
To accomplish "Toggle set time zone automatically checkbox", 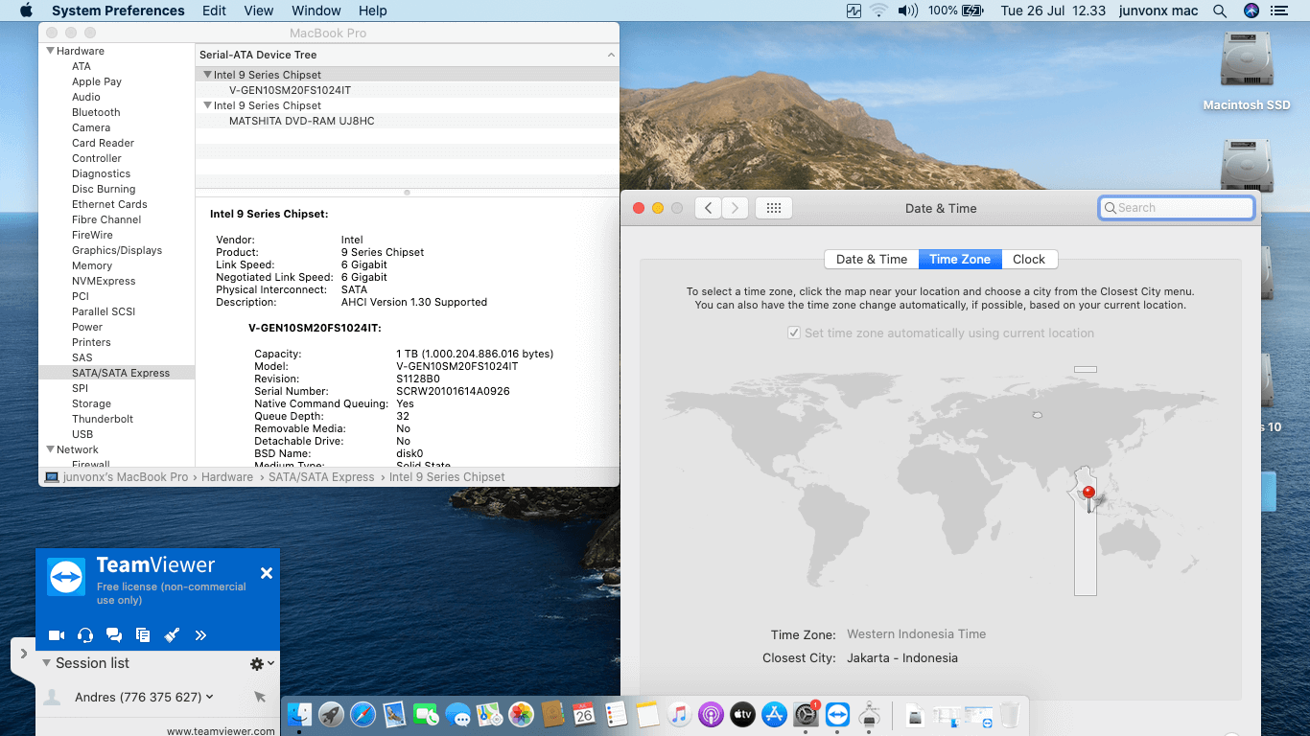I will [x=794, y=333].
